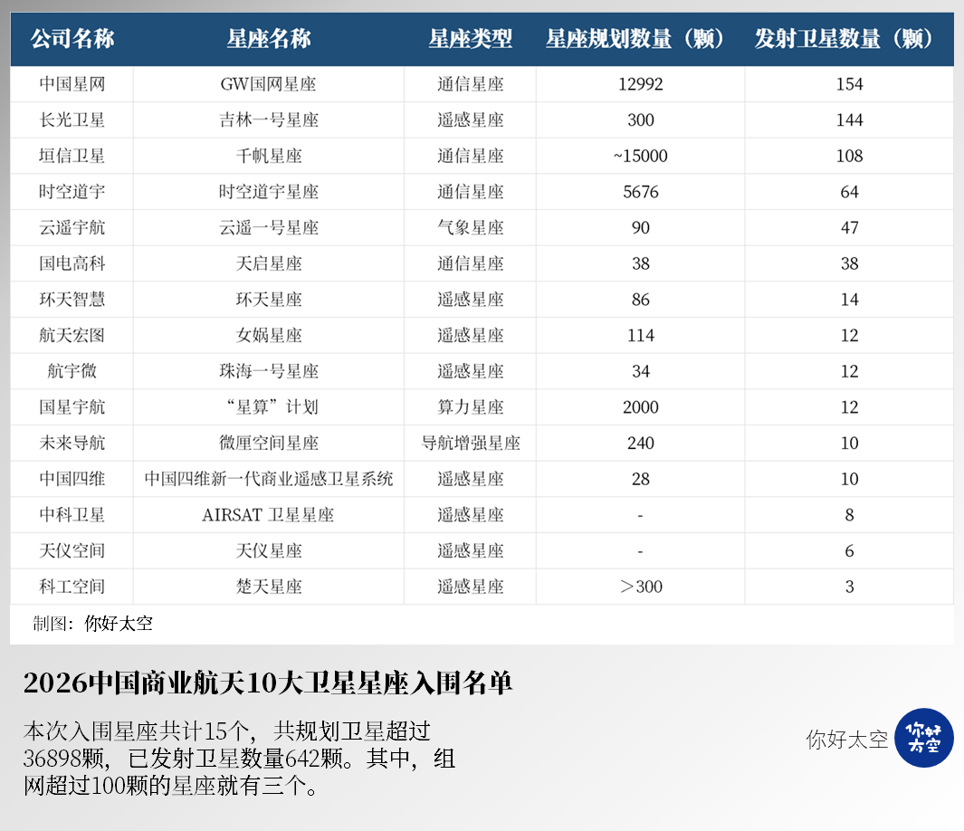Click the 公司名称 column header
This screenshot has height=831, width=964.
72,39
